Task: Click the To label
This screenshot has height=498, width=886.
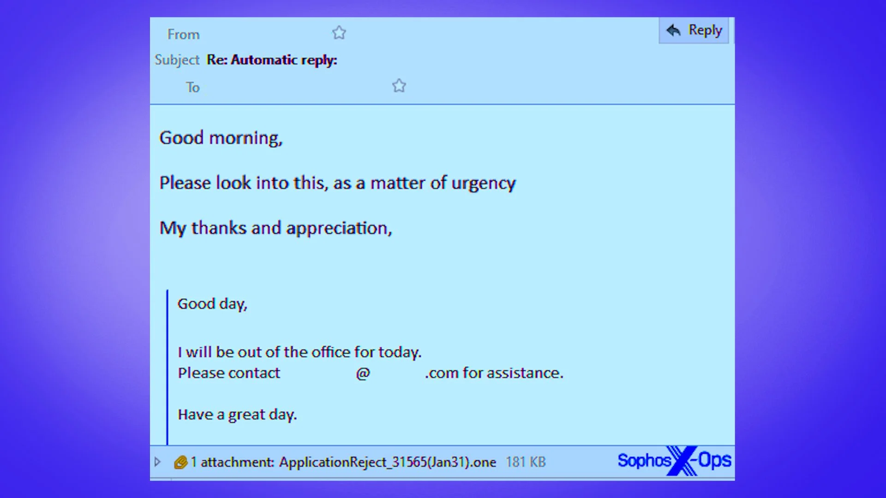Action: [x=192, y=88]
